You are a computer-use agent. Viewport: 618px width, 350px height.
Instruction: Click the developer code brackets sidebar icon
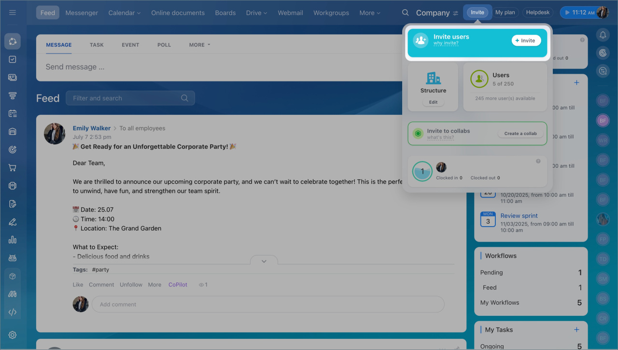click(x=13, y=312)
